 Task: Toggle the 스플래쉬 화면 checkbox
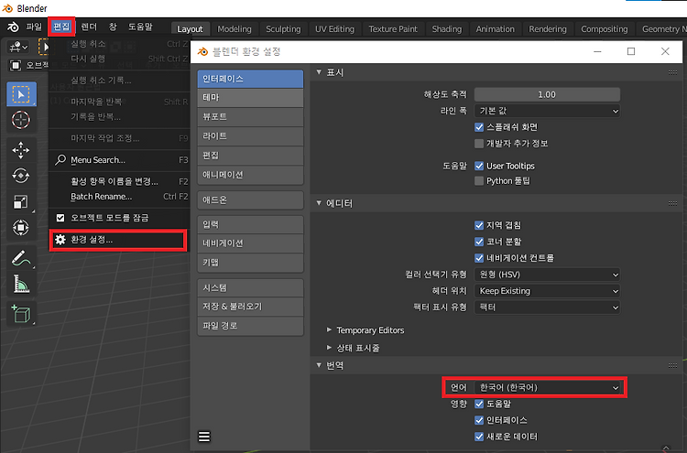click(479, 127)
